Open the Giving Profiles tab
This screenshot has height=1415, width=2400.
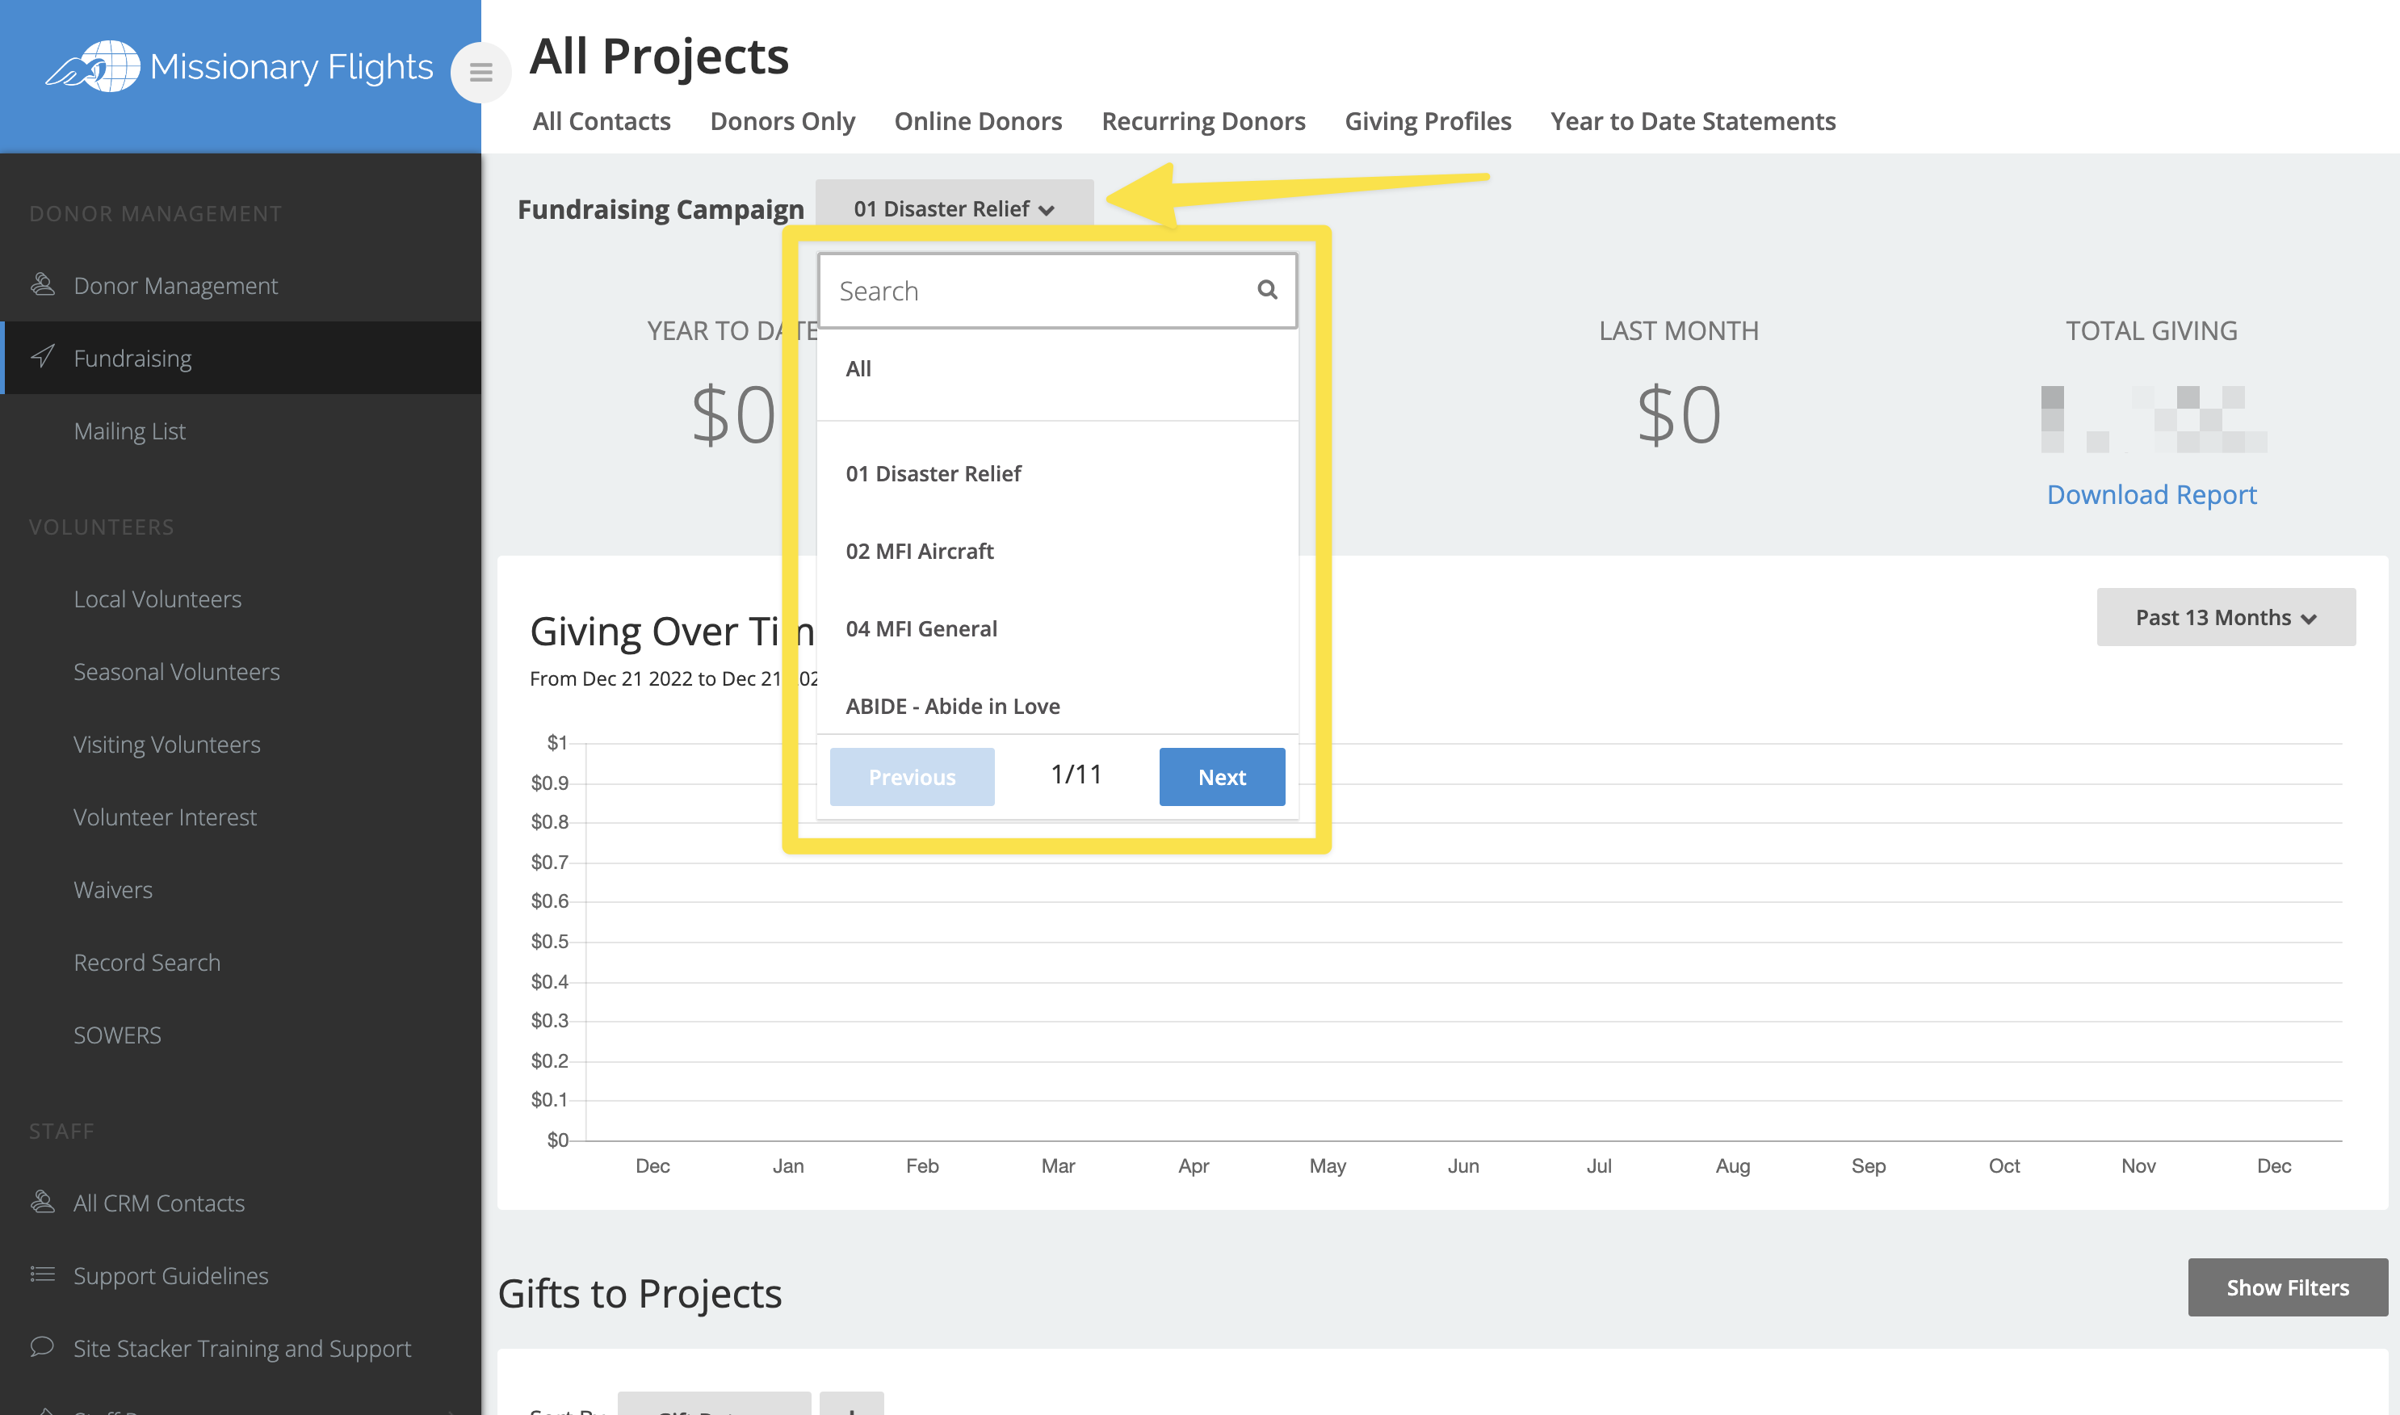(1427, 121)
